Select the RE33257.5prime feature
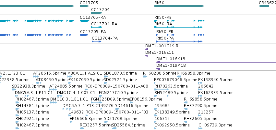276x130 pixels. coord(82,129)
